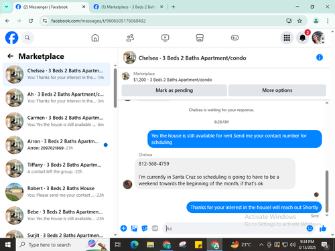Reload the page with refresh icon
335x251 pixels.
[31, 21]
